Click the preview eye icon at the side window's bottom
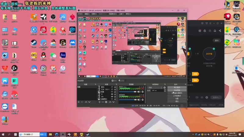Viewport: 244px width, 137px height. [202, 97]
